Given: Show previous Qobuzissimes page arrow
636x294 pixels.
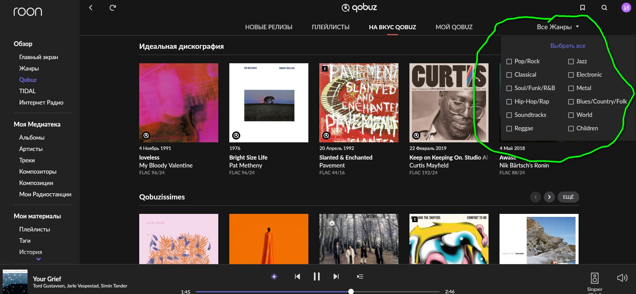Looking at the screenshot, I should tap(536, 197).
